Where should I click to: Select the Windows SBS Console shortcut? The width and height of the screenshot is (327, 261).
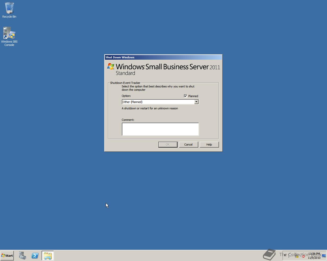(9, 37)
